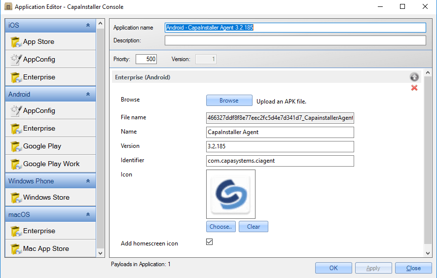This screenshot has height=278, width=437.
Task: Add a Google Play Work payload
Action: click(50, 164)
